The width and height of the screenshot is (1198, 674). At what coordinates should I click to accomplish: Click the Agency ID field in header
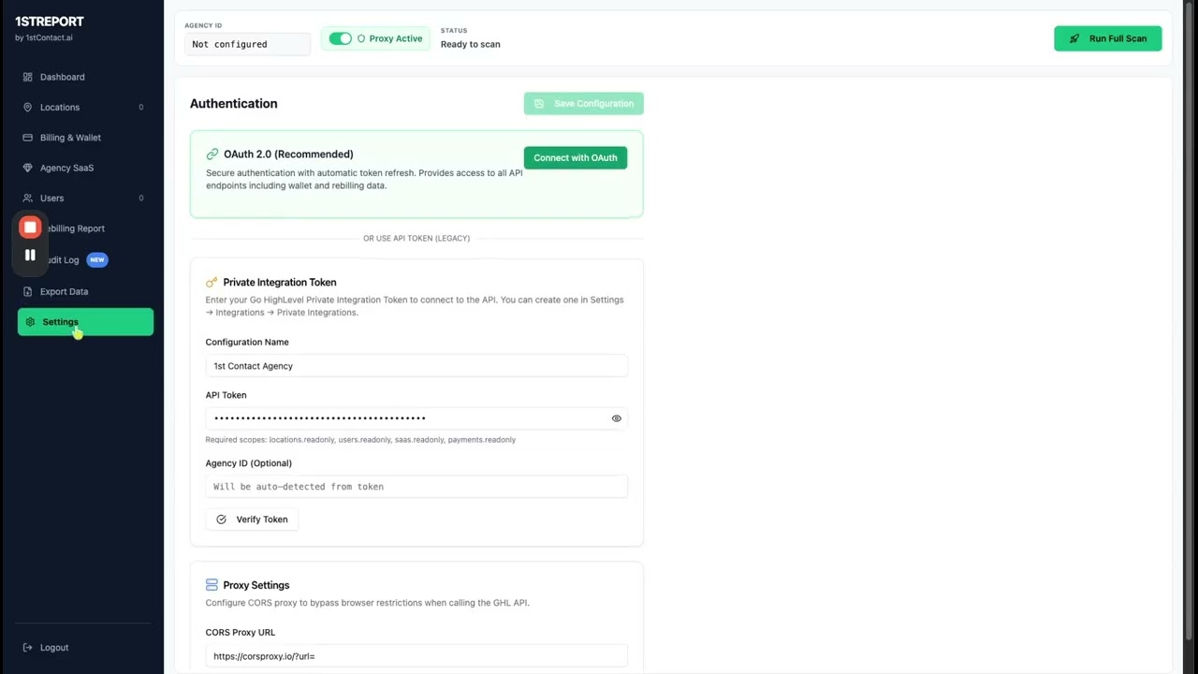tap(247, 44)
